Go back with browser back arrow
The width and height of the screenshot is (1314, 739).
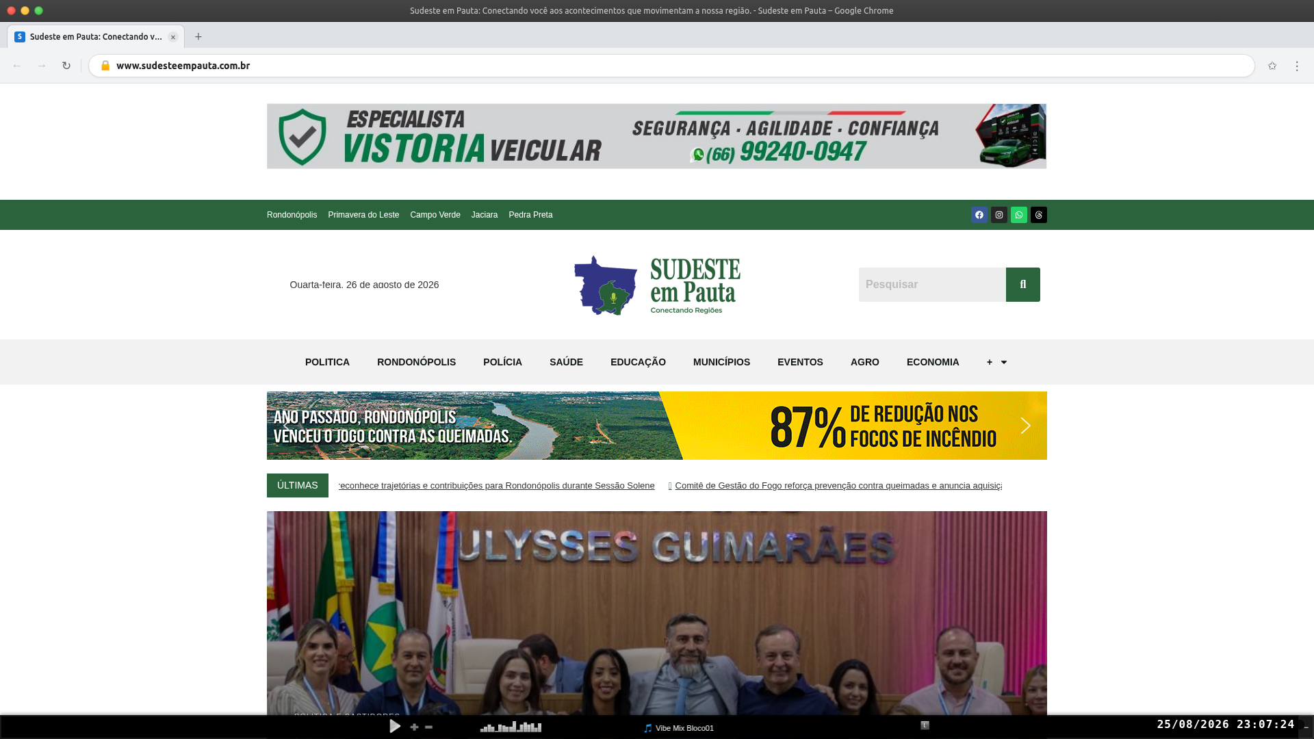(17, 66)
